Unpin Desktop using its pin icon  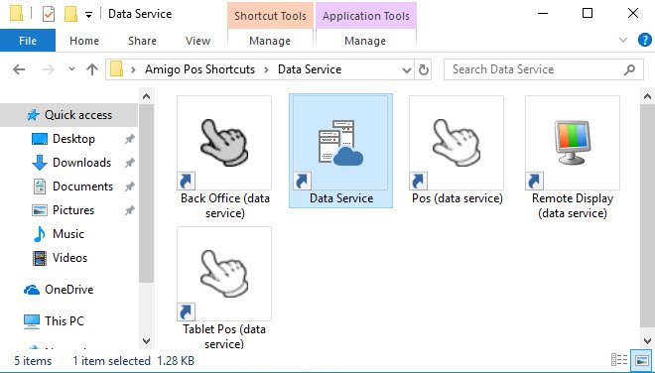129,139
